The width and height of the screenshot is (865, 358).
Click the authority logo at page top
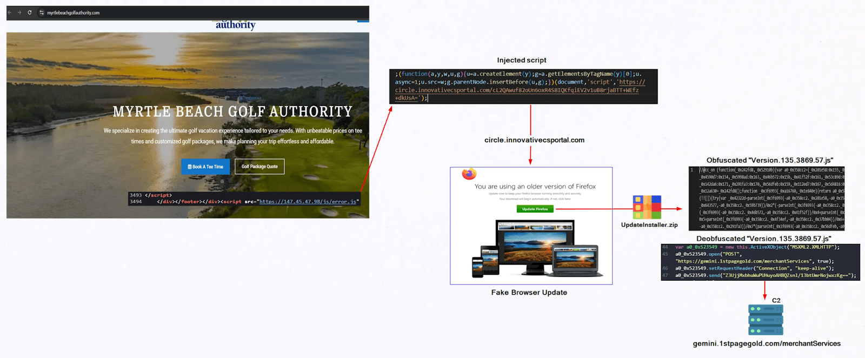[235, 25]
